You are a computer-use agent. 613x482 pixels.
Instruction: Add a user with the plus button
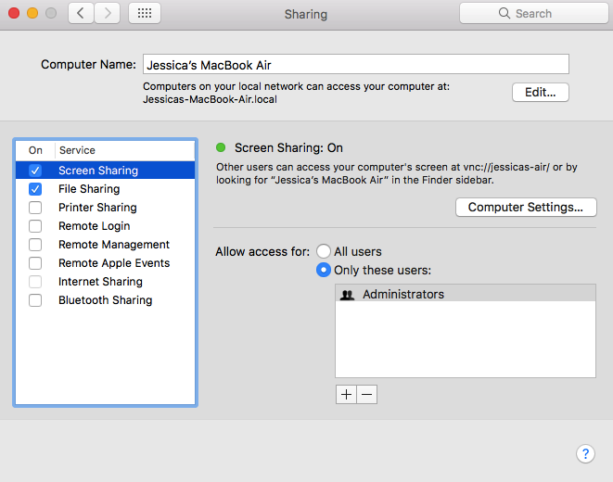point(346,395)
